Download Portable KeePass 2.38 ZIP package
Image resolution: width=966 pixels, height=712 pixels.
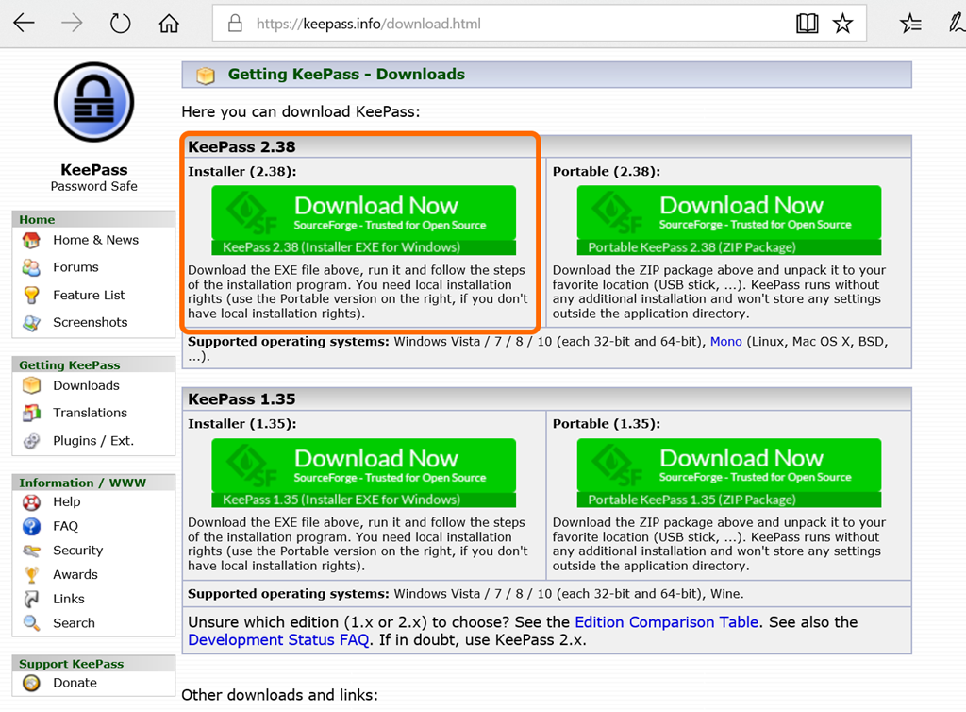click(x=728, y=220)
